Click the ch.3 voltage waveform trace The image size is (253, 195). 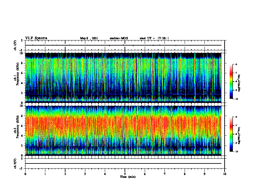pyautogui.click(x=123, y=163)
